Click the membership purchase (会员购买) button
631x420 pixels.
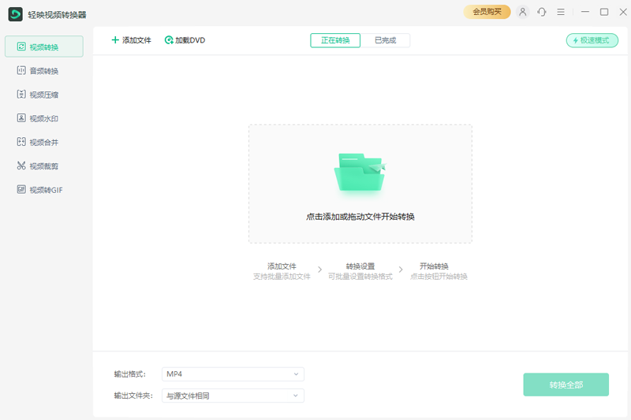(x=487, y=12)
